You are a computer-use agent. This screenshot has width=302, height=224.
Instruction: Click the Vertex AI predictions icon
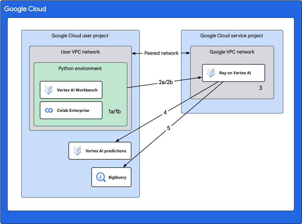[77, 151]
